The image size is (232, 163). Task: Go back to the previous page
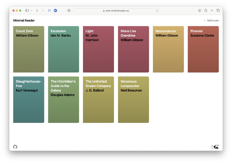click(37, 10)
